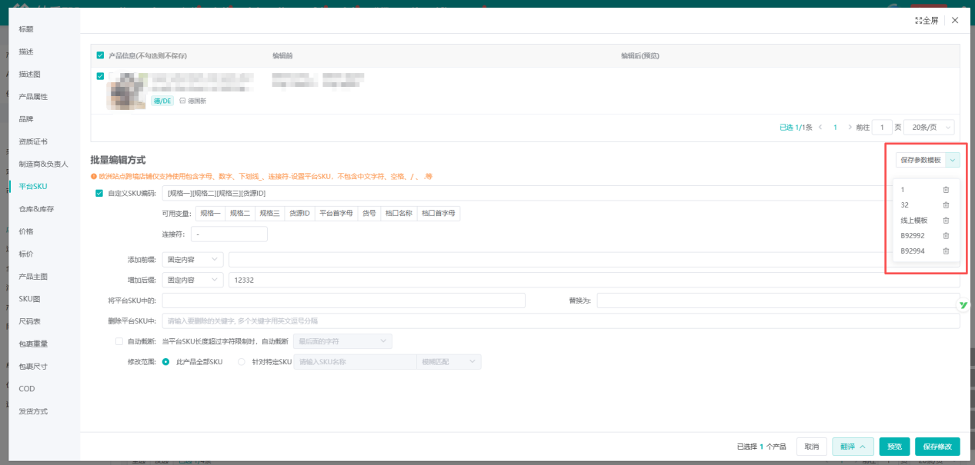This screenshot has width=975, height=465.
Task: Select 针对特定SKU radio option
Action: point(242,361)
